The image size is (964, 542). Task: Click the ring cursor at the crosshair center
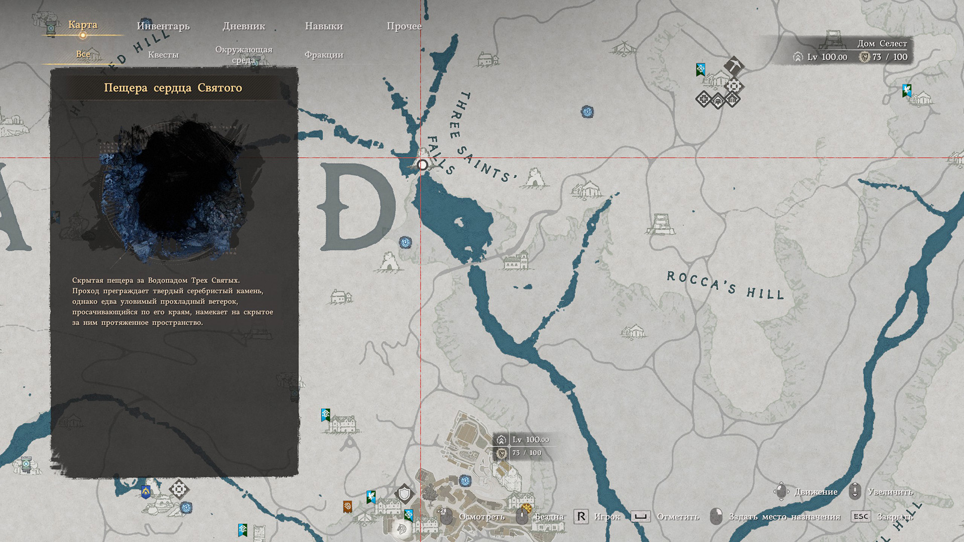tap(423, 165)
